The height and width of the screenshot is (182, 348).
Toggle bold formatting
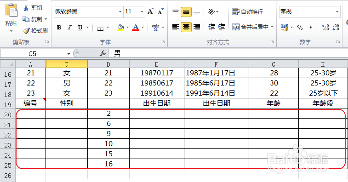click(59, 28)
